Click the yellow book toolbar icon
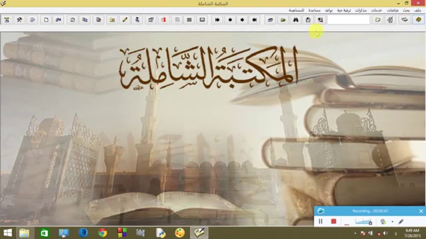 click(x=418, y=20)
